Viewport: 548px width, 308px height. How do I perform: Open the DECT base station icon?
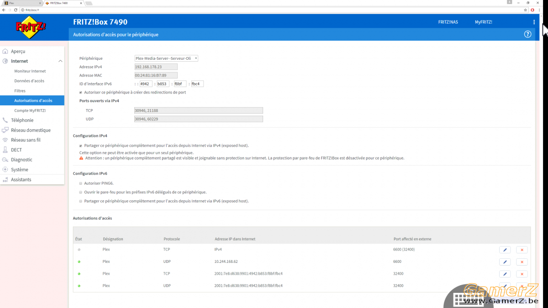(x=5, y=150)
